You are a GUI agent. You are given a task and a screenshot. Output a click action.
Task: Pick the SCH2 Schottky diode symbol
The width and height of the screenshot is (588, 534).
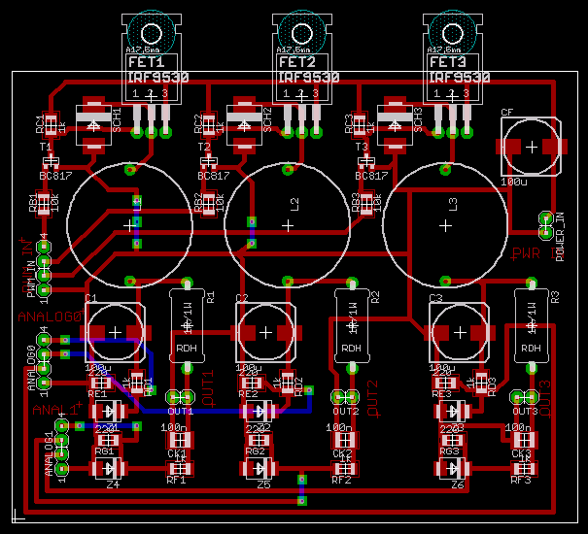tap(244, 125)
